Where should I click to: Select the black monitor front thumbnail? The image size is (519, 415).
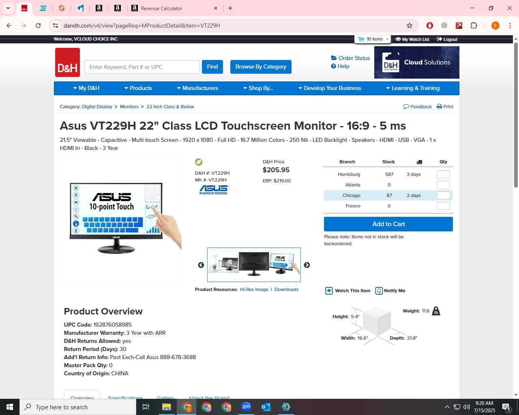point(254,264)
